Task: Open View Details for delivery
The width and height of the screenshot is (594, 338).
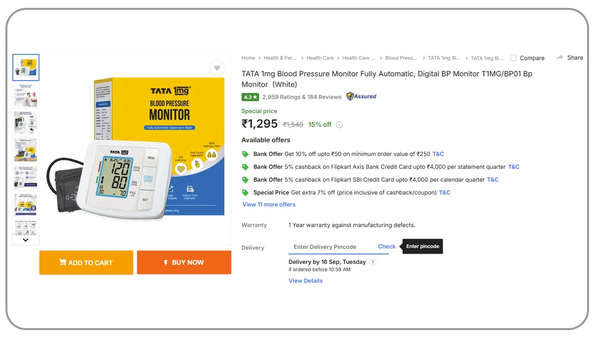Action: (x=305, y=281)
